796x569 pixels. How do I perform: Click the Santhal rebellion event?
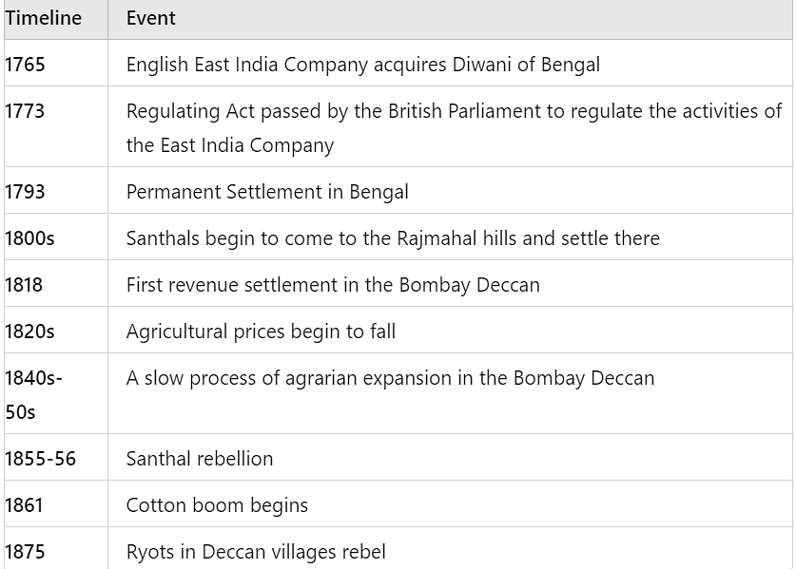pos(200,459)
